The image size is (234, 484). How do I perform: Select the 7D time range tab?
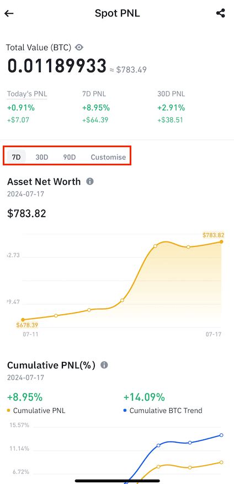pyautogui.click(x=17, y=157)
